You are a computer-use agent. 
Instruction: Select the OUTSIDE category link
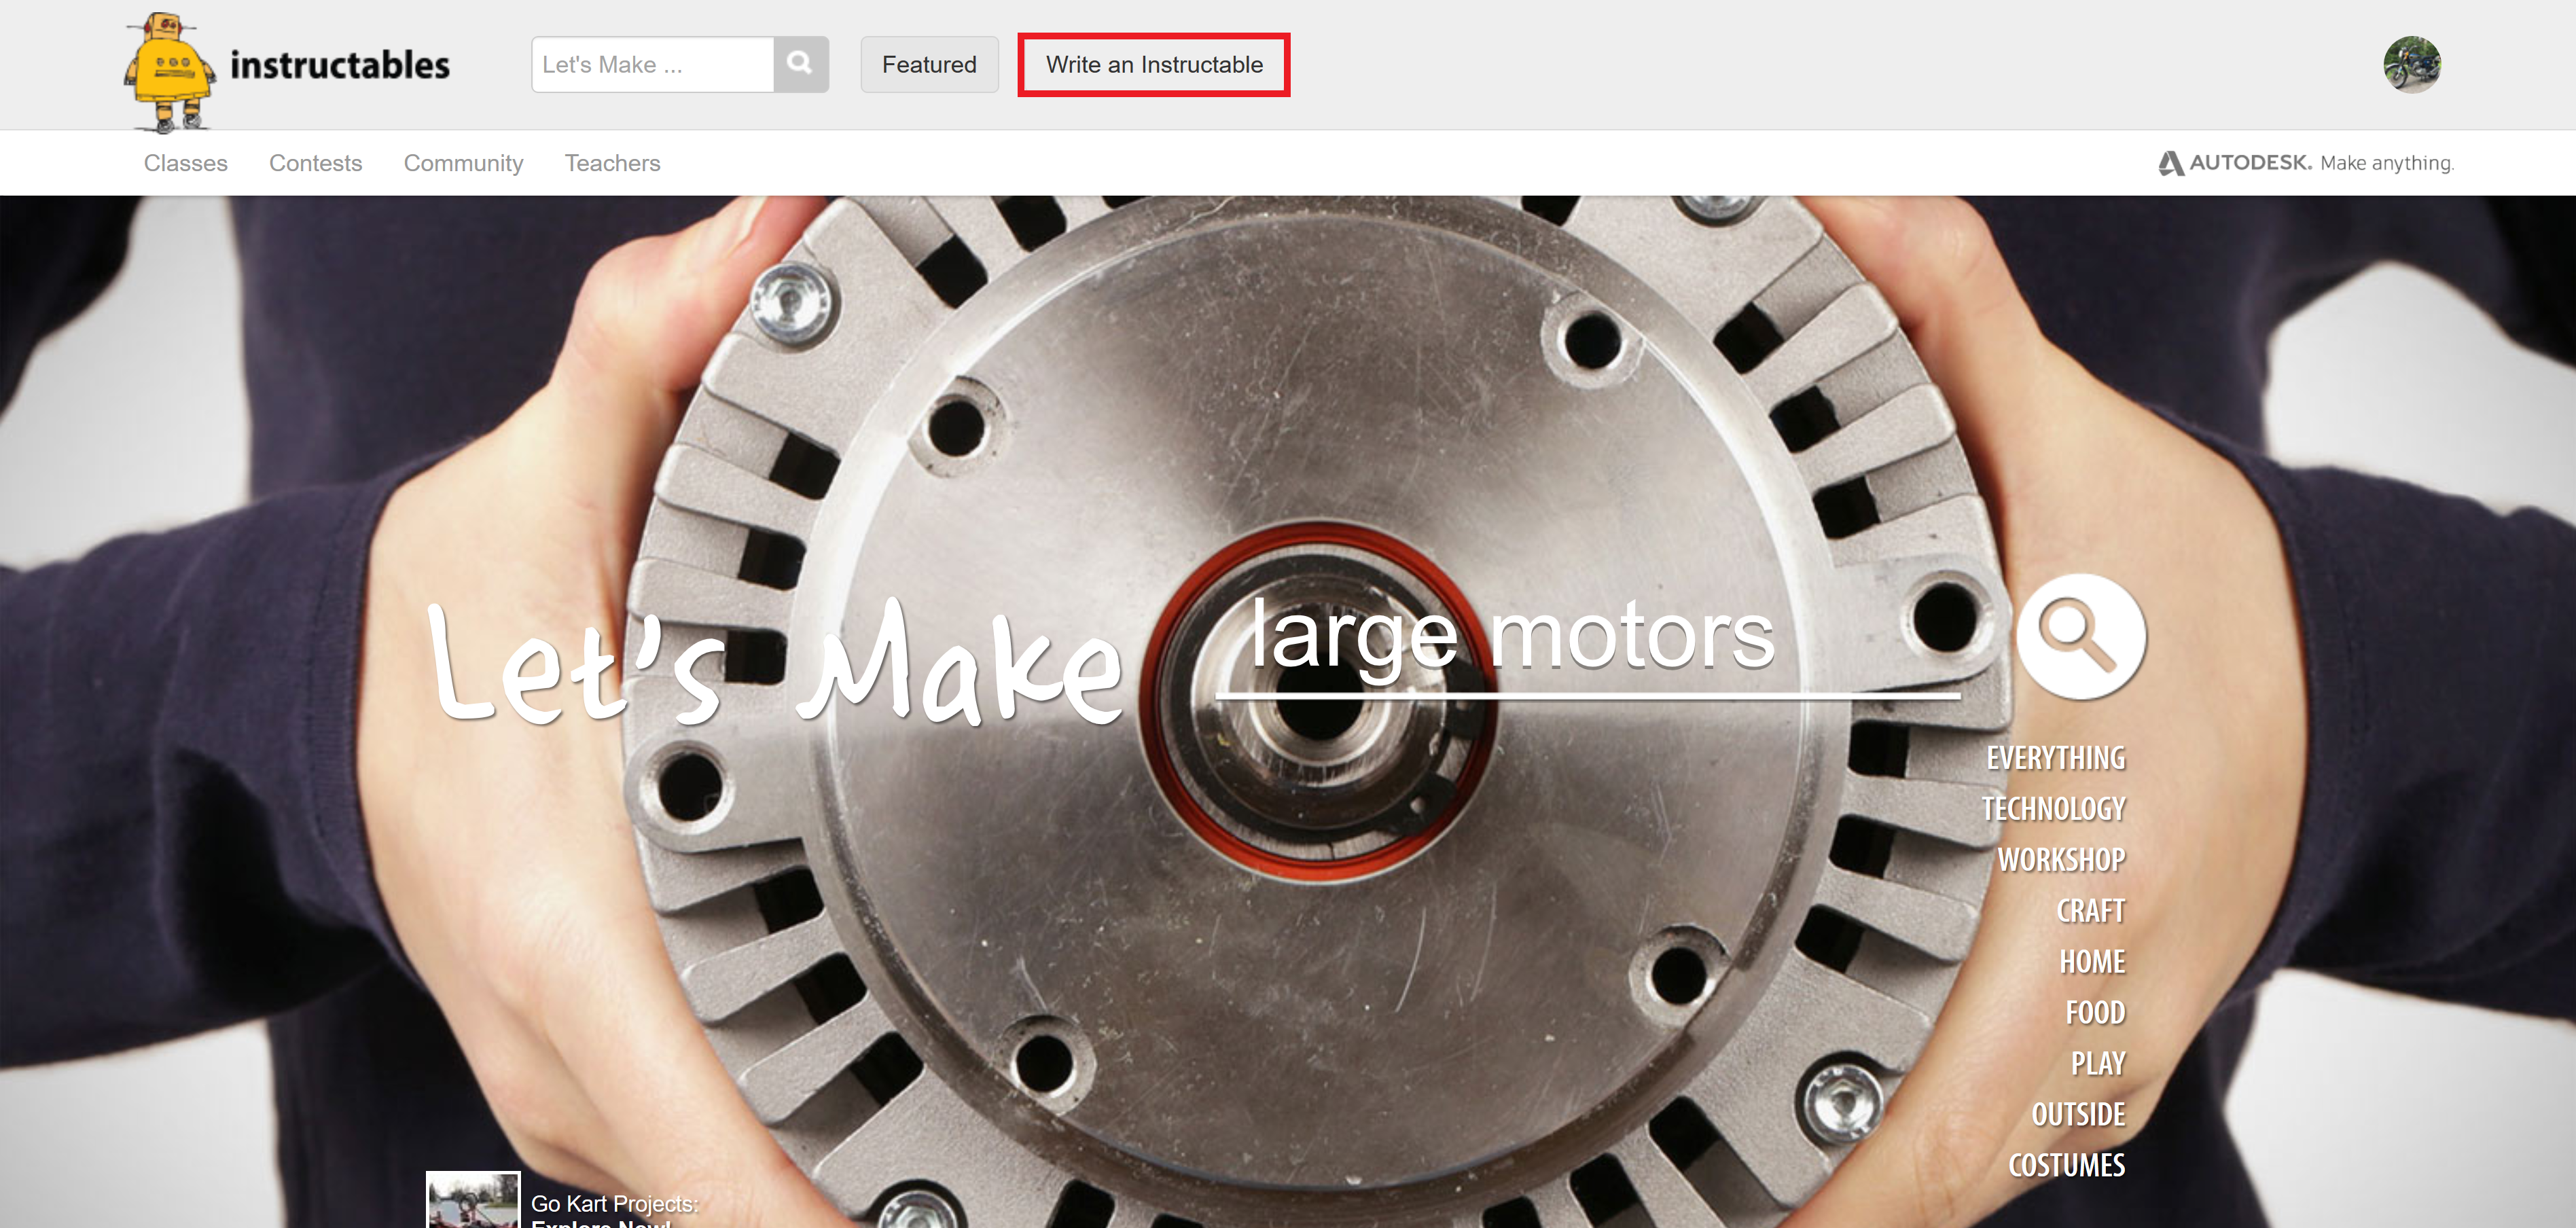coord(2078,1115)
